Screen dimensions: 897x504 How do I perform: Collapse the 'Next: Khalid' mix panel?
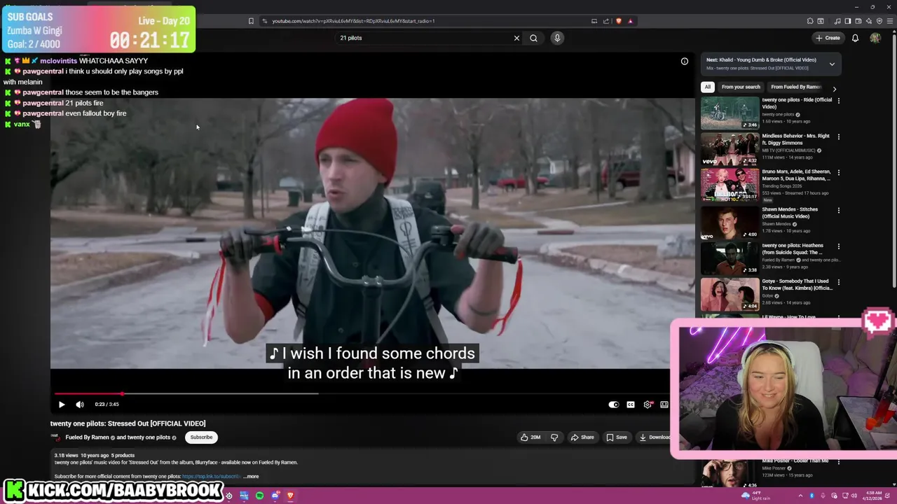(x=832, y=64)
